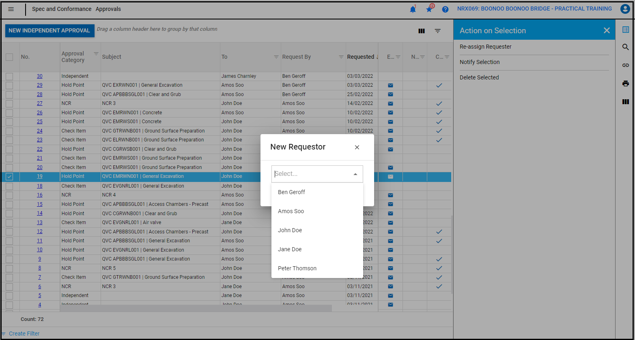Click the Create Filter funnel icon
The image size is (635, 340).
click(3, 334)
